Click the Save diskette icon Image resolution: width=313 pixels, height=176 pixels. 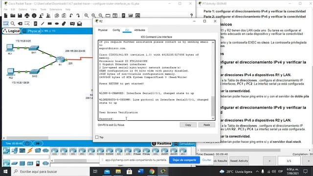[x=20, y=16]
